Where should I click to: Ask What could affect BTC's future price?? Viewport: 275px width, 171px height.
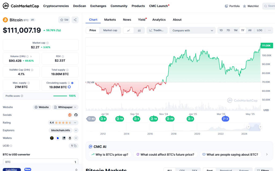[x=165, y=154]
